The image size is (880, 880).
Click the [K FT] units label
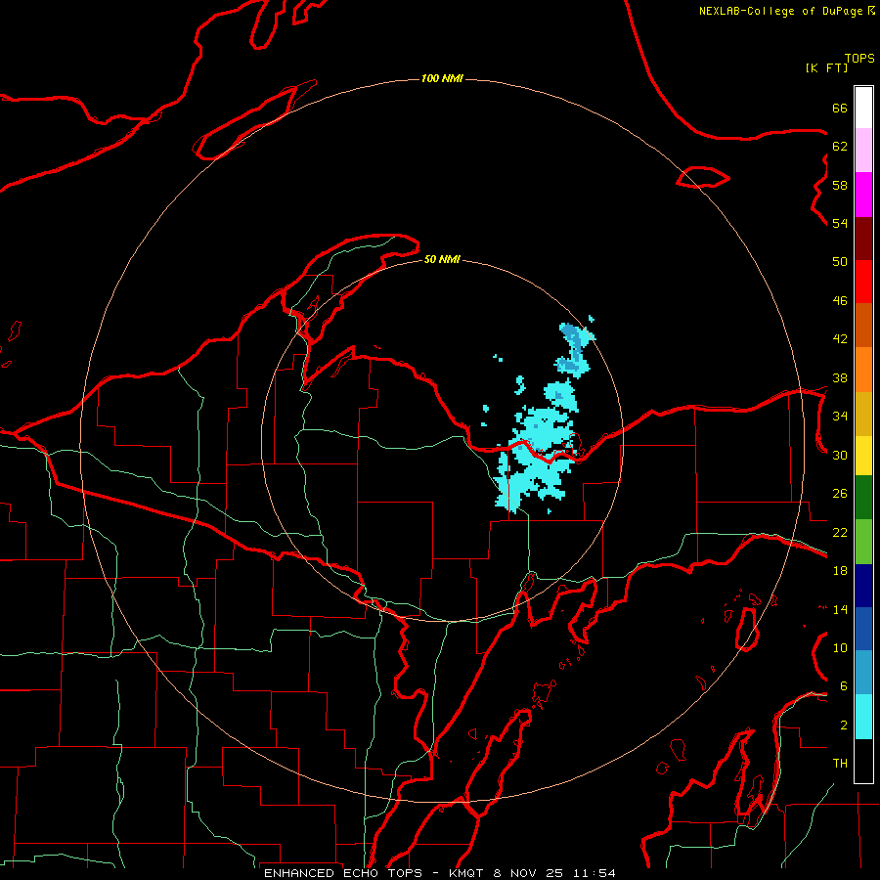pos(826,67)
